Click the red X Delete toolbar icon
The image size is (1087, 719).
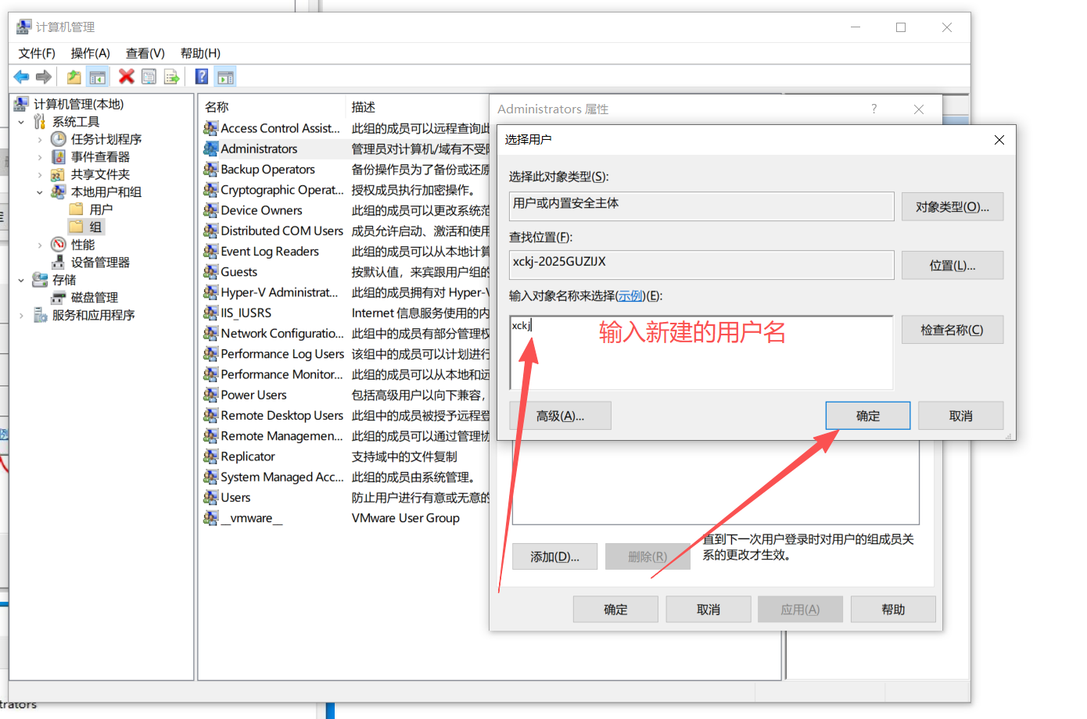point(126,77)
